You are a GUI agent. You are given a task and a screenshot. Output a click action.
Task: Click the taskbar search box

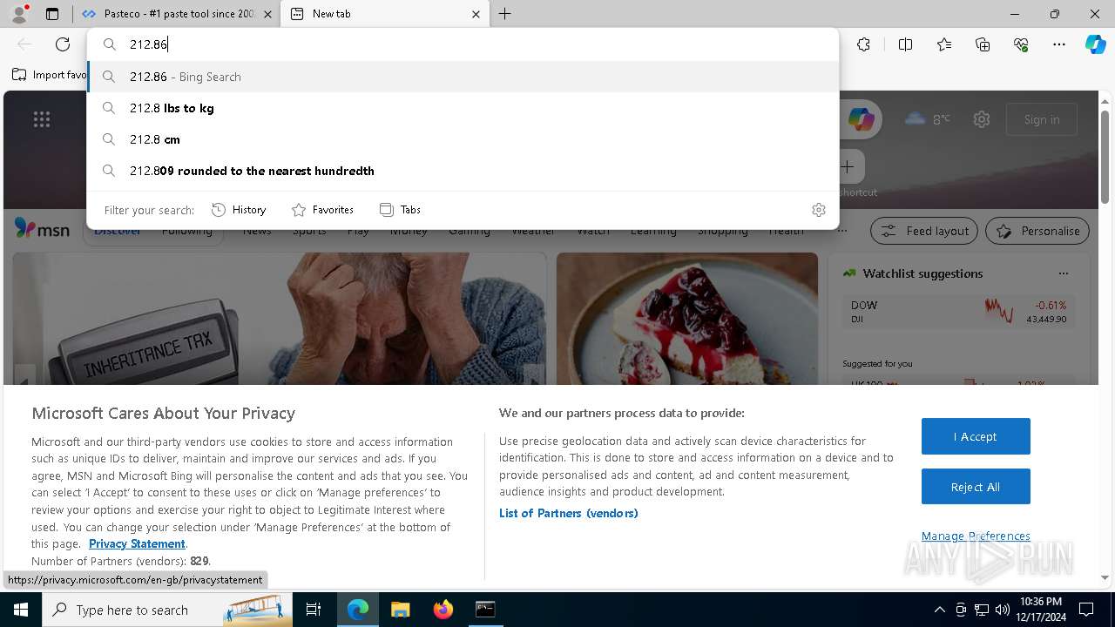point(166,610)
